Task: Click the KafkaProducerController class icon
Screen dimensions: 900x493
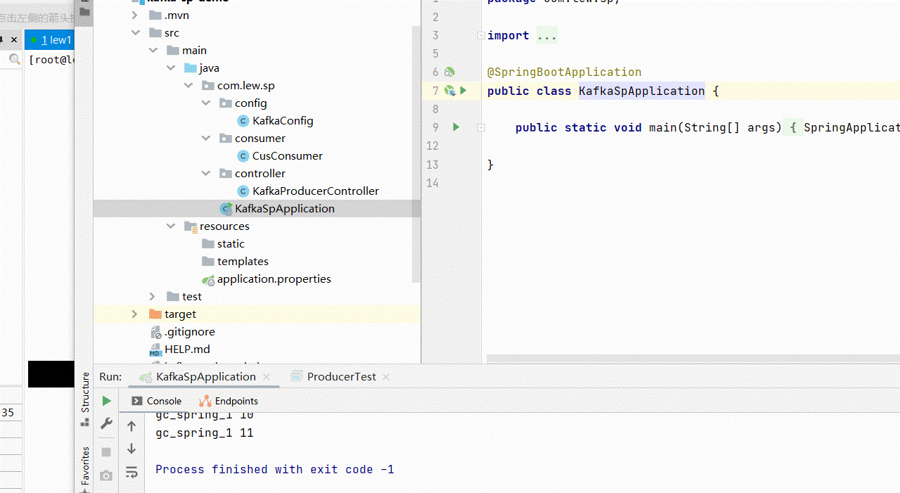Action: tap(243, 191)
